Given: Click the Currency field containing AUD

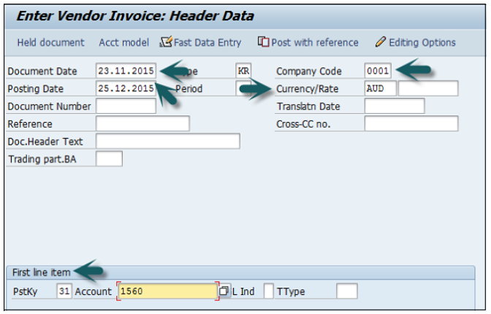Looking at the screenshot, I should click(380, 89).
